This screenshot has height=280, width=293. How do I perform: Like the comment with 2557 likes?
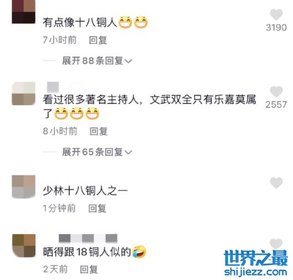tap(276, 91)
